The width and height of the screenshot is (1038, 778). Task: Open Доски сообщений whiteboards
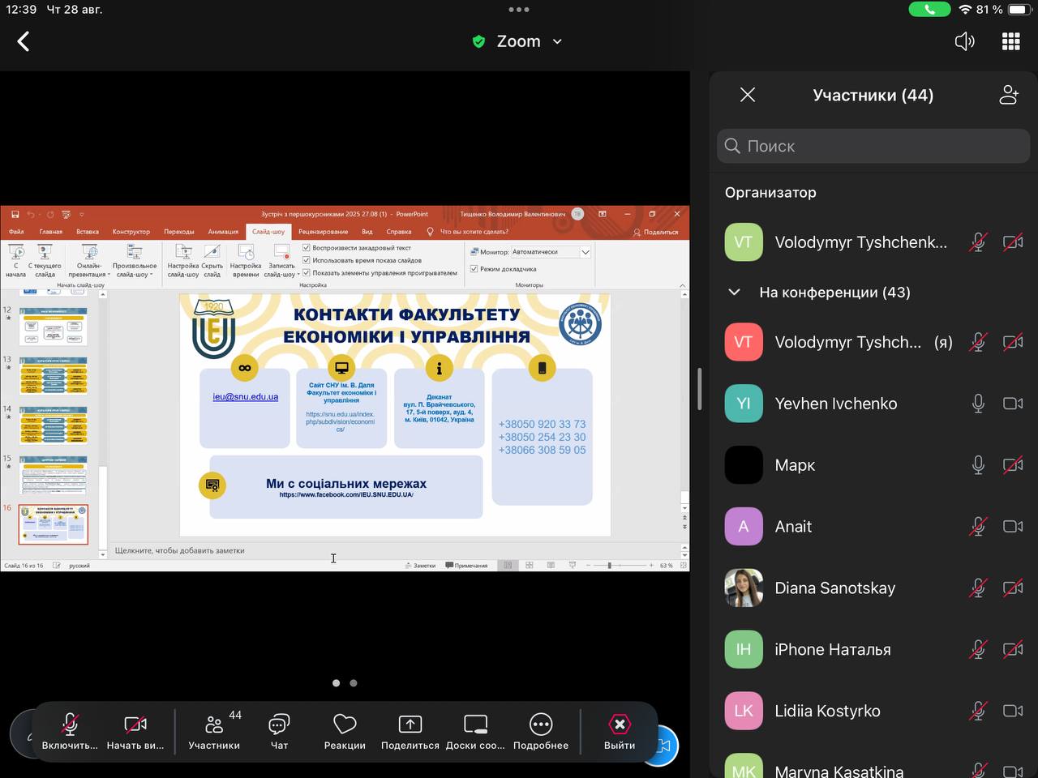point(475,730)
